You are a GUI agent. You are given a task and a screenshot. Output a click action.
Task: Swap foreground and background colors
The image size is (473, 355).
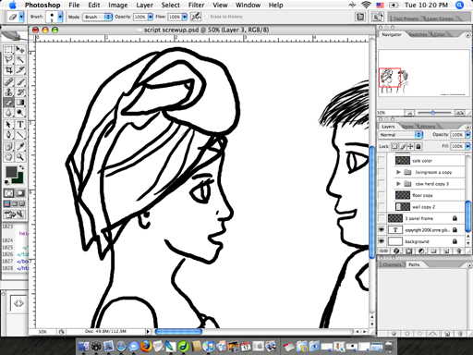pyautogui.click(x=22, y=167)
